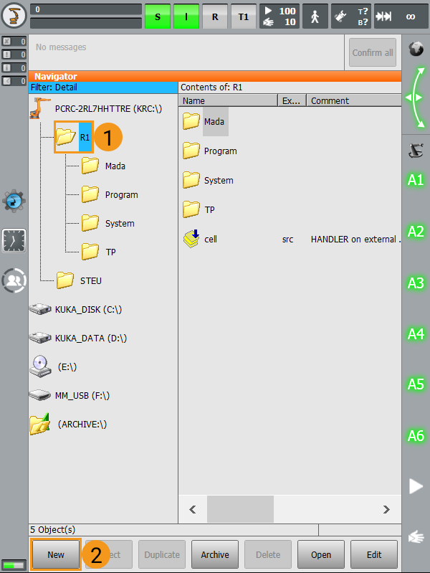Jog axis A1 key
Image resolution: width=430 pixels, height=573 pixels.
tap(416, 180)
